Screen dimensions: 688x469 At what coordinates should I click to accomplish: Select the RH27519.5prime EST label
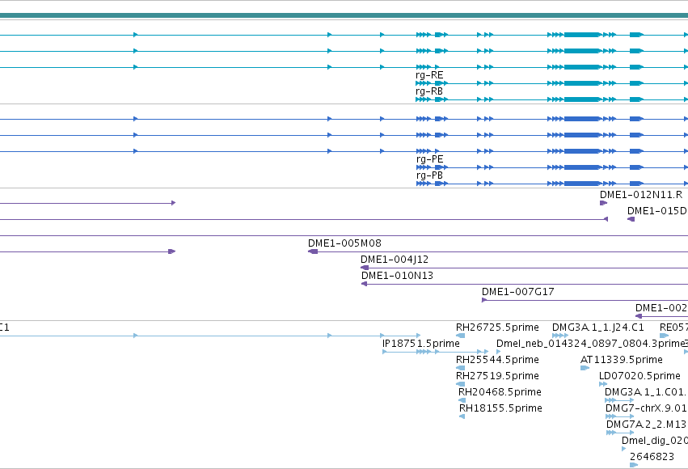497,376
